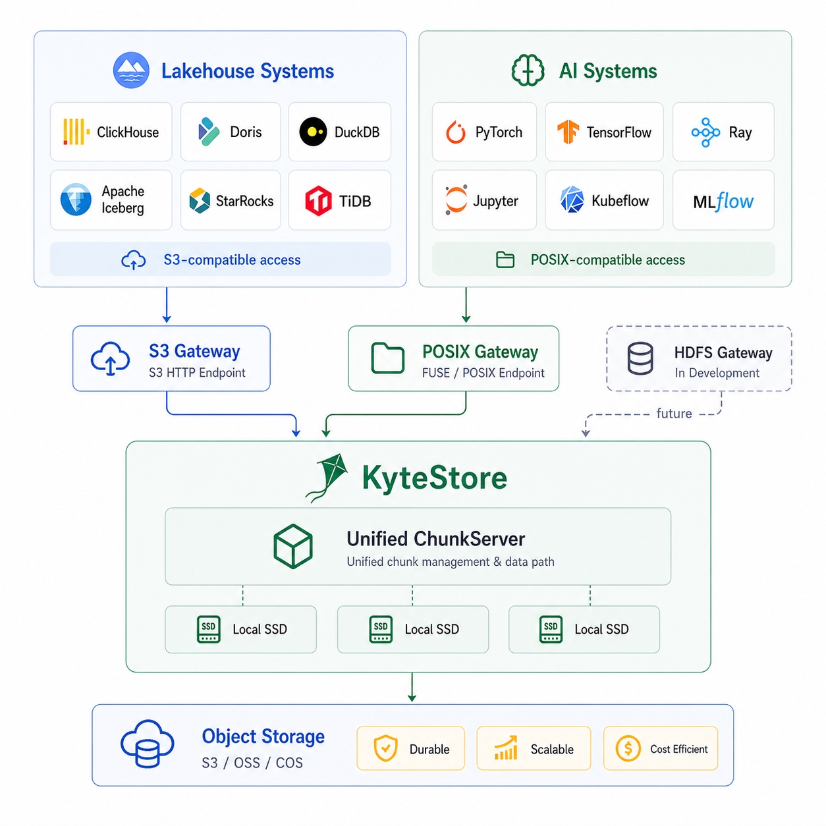Click the Object Storage cloud database icon

click(x=148, y=744)
